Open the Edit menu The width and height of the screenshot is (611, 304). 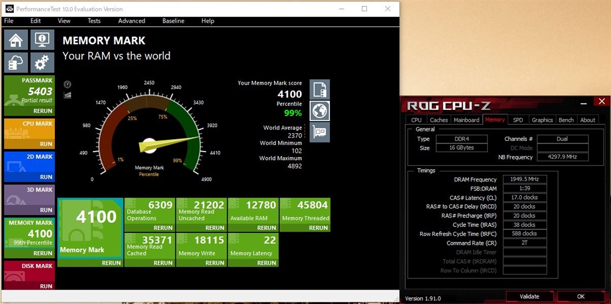pos(35,21)
